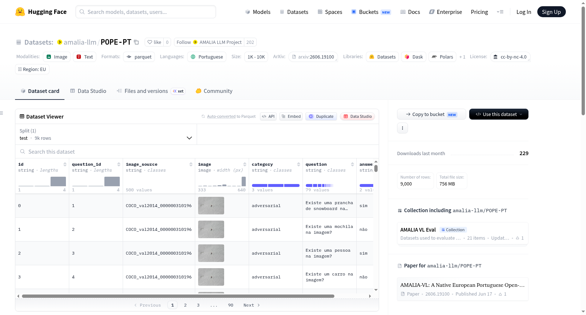Go to the Community tab
586x315 pixels.
click(x=214, y=91)
